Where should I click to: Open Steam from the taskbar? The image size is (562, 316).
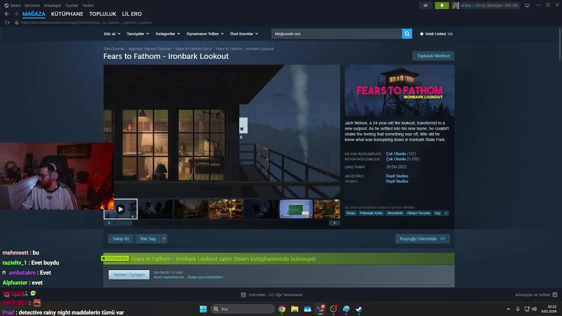pos(359,309)
